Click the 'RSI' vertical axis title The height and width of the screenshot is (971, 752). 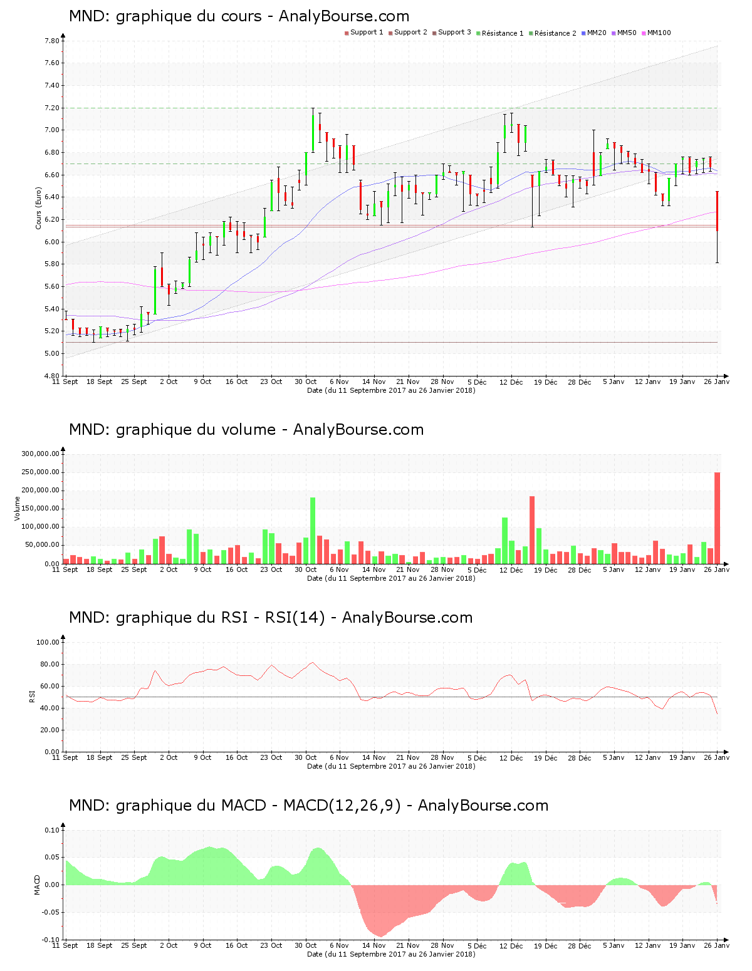point(32,697)
